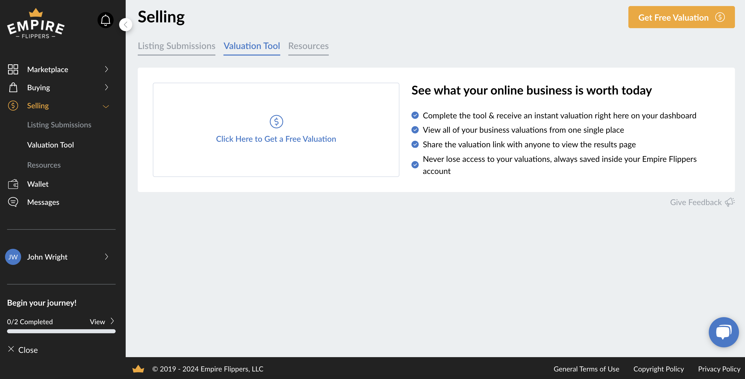
Task: Open the Copyright Policy link
Action: [x=658, y=369]
